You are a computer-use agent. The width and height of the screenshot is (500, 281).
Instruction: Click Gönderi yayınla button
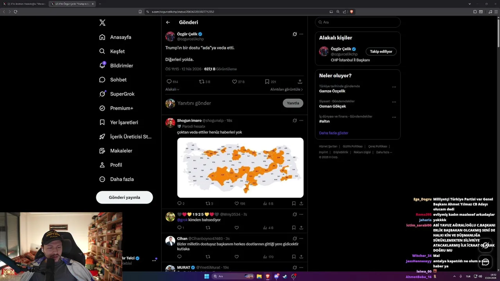pyautogui.click(x=124, y=197)
